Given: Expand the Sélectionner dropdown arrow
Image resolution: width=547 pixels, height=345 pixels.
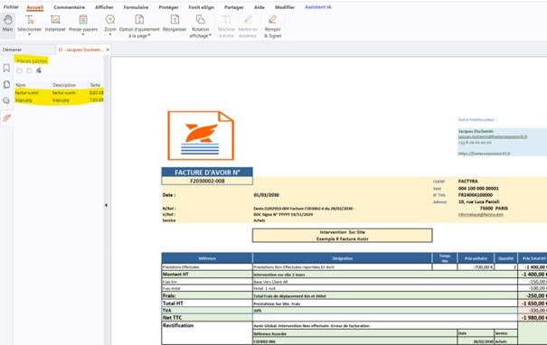Looking at the screenshot, I should point(29,34).
